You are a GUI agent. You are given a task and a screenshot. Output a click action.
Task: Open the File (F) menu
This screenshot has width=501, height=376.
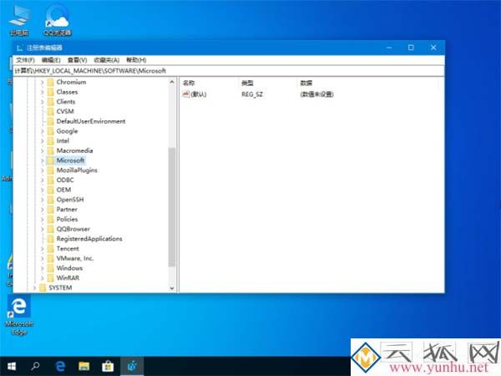[25, 60]
